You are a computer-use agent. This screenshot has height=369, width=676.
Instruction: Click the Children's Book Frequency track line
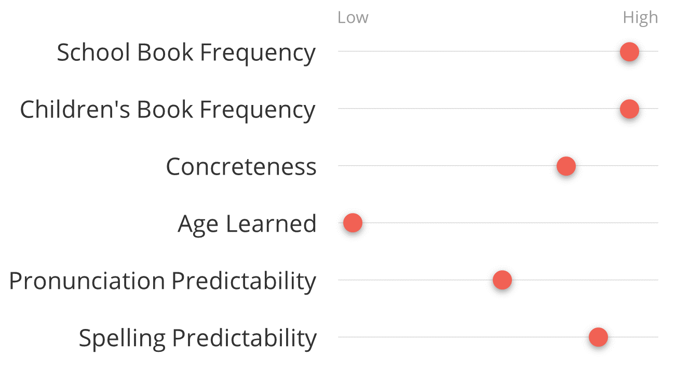point(498,108)
